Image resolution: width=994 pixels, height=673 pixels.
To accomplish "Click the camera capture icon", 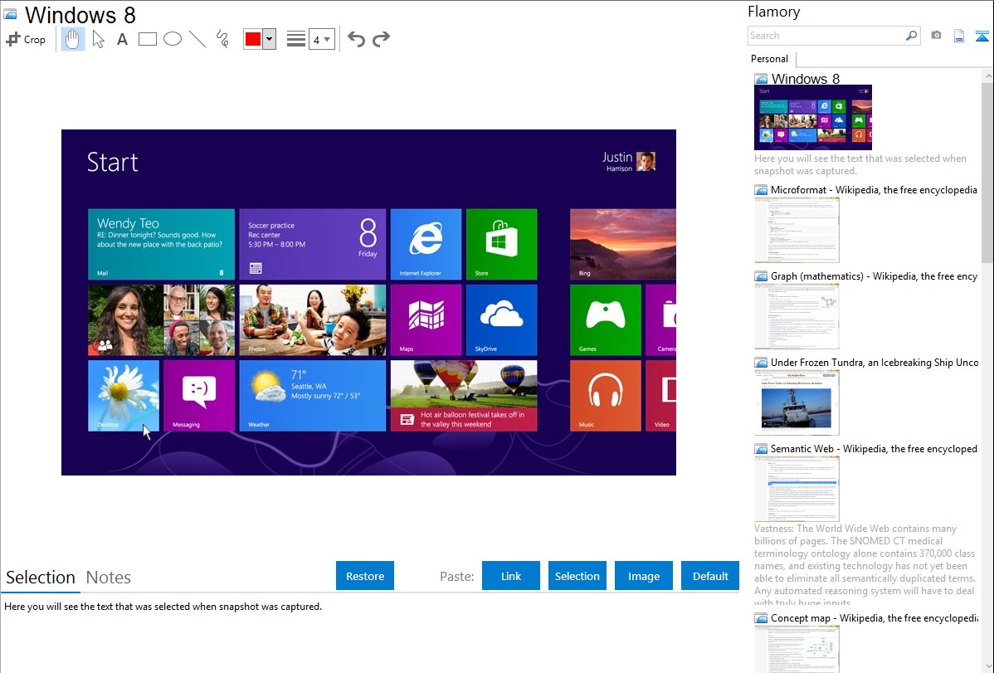I will [x=936, y=36].
